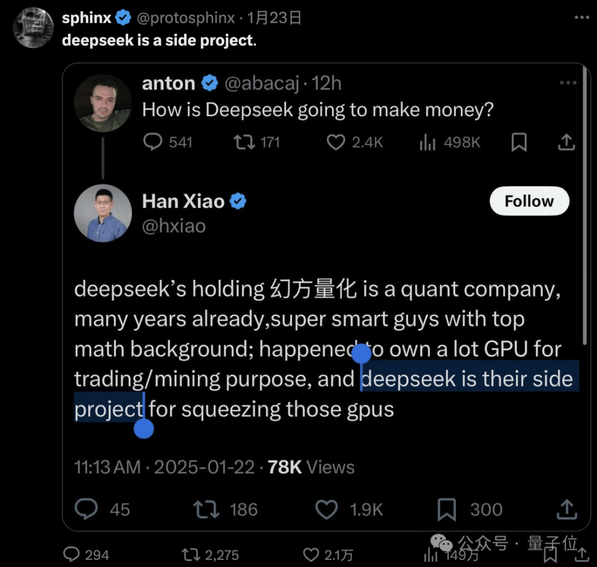Open replies on Han Xiao's tweet
The image size is (597, 567).
86,509
